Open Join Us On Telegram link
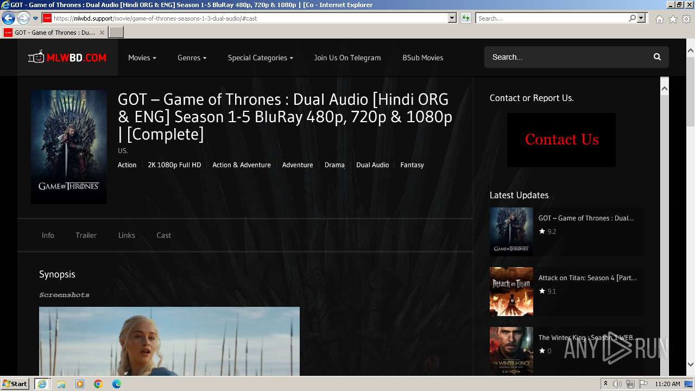Viewport: 695px width, 391px height. pos(347,58)
